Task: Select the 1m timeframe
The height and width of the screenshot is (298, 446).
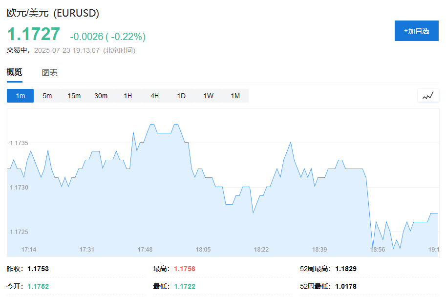Action: click(20, 96)
